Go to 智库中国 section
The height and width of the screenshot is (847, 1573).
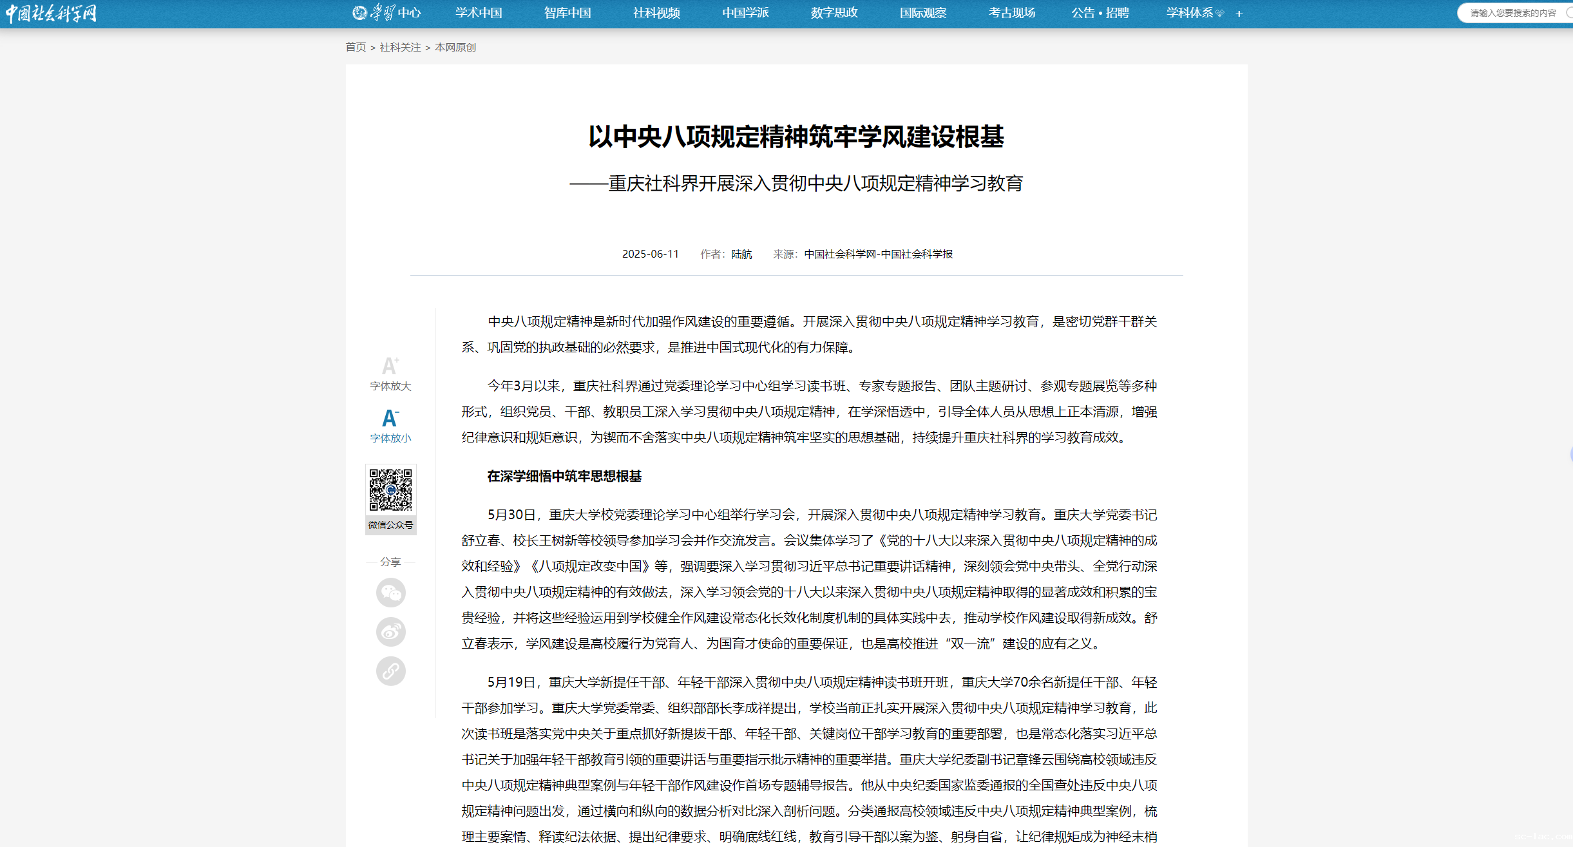click(567, 13)
